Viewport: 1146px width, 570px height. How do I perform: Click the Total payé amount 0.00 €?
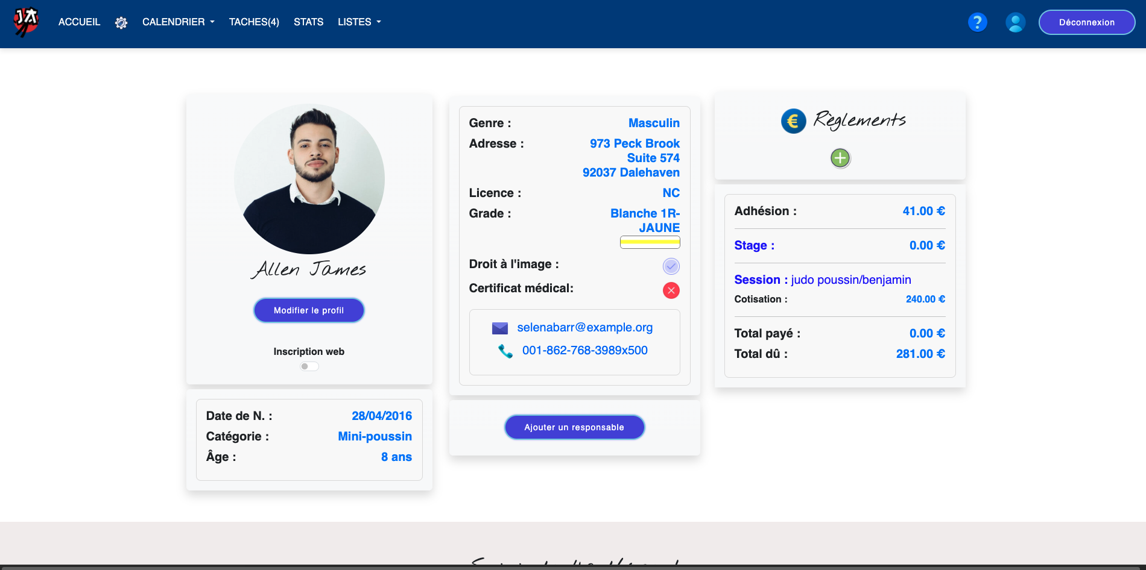point(927,333)
